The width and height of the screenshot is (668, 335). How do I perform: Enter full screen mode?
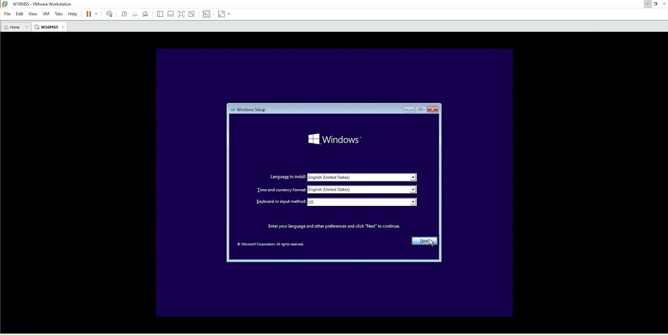[x=181, y=14]
